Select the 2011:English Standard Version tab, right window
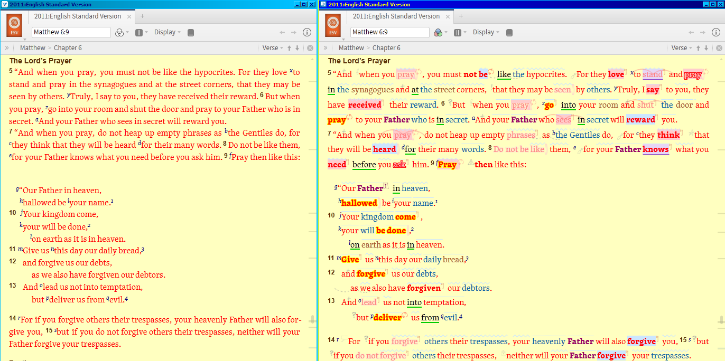 click(x=396, y=16)
